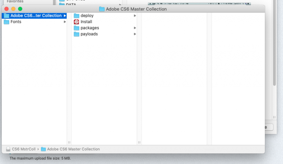The image size is (283, 164).
Task: Click Adobe CS6 Master Collection in path bar
Action: click(x=73, y=149)
